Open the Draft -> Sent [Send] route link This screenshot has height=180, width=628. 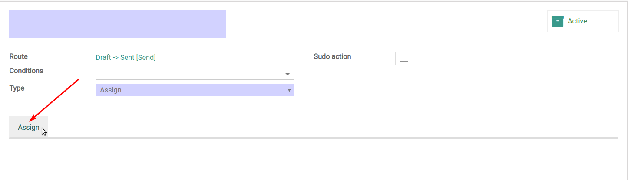[126, 57]
